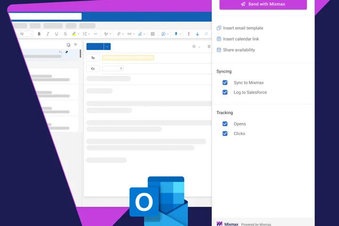Toggle the Sync to Mixmax checkbox
The height and width of the screenshot is (226, 339).
tap(225, 82)
